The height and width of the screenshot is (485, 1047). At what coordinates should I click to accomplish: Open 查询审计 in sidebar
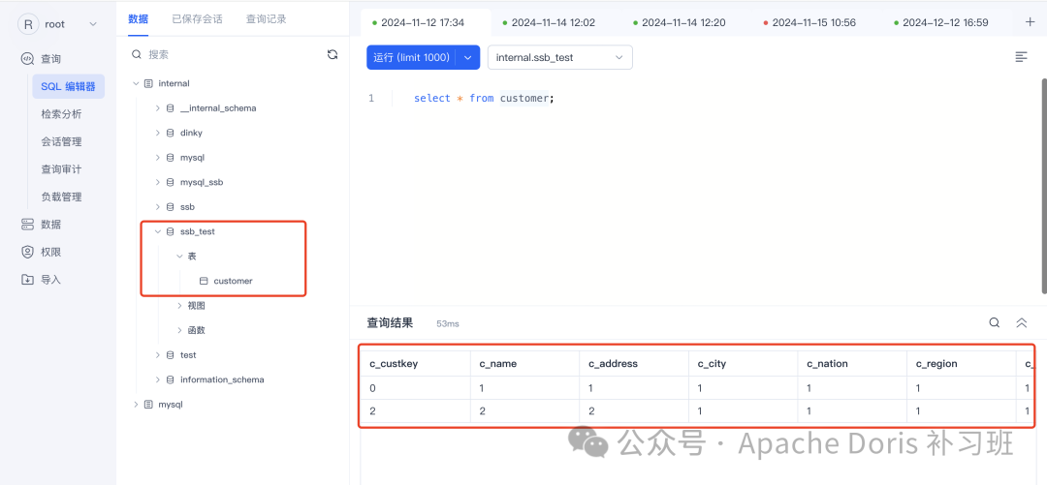[x=61, y=169]
